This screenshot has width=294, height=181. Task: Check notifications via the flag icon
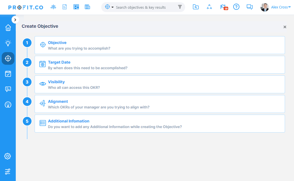click(223, 7)
